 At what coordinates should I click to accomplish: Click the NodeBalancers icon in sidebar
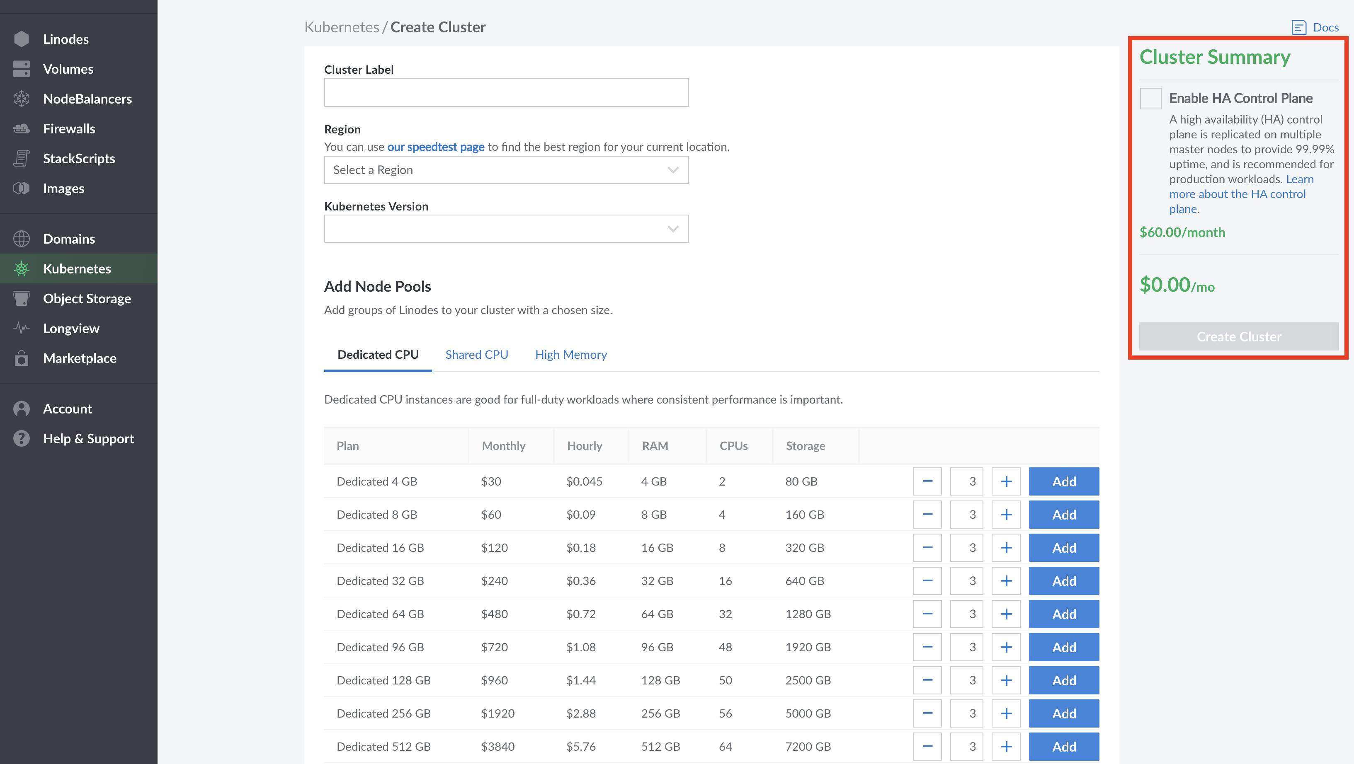pyautogui.click(x=22, y=99)
